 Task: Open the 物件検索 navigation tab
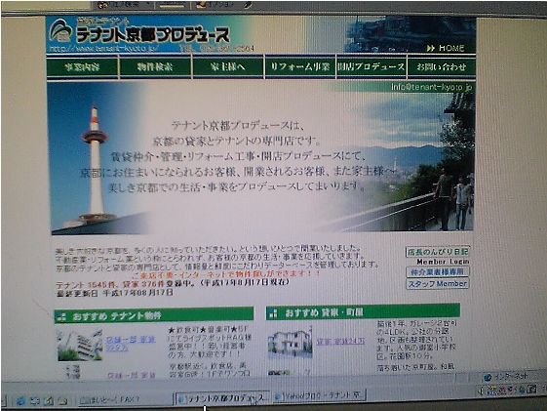pos(155,66)
